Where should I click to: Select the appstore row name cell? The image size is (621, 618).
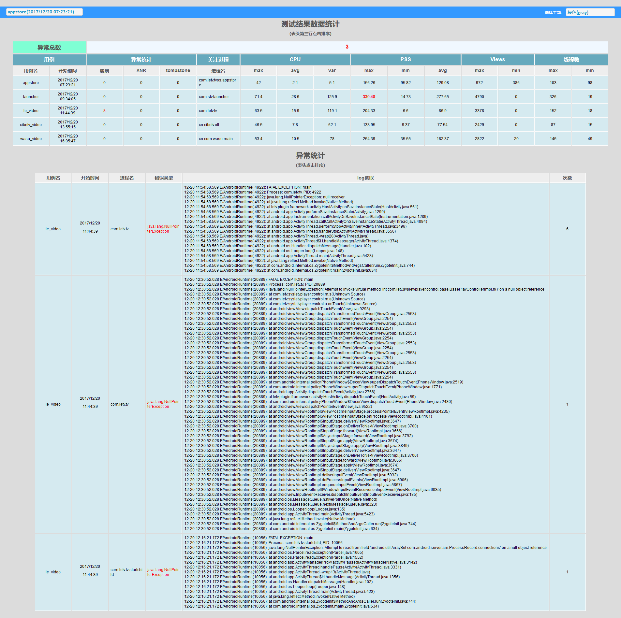point(31,83)
